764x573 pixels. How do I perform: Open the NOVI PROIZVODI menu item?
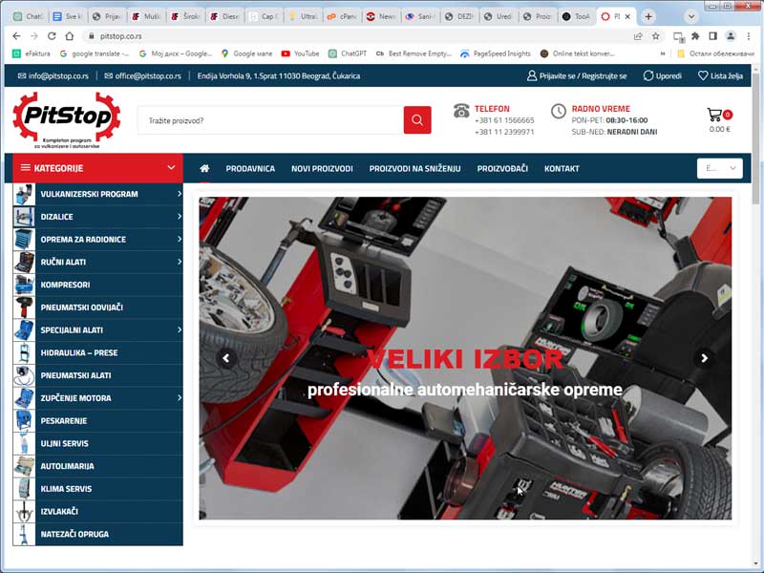tap(322, 169)
